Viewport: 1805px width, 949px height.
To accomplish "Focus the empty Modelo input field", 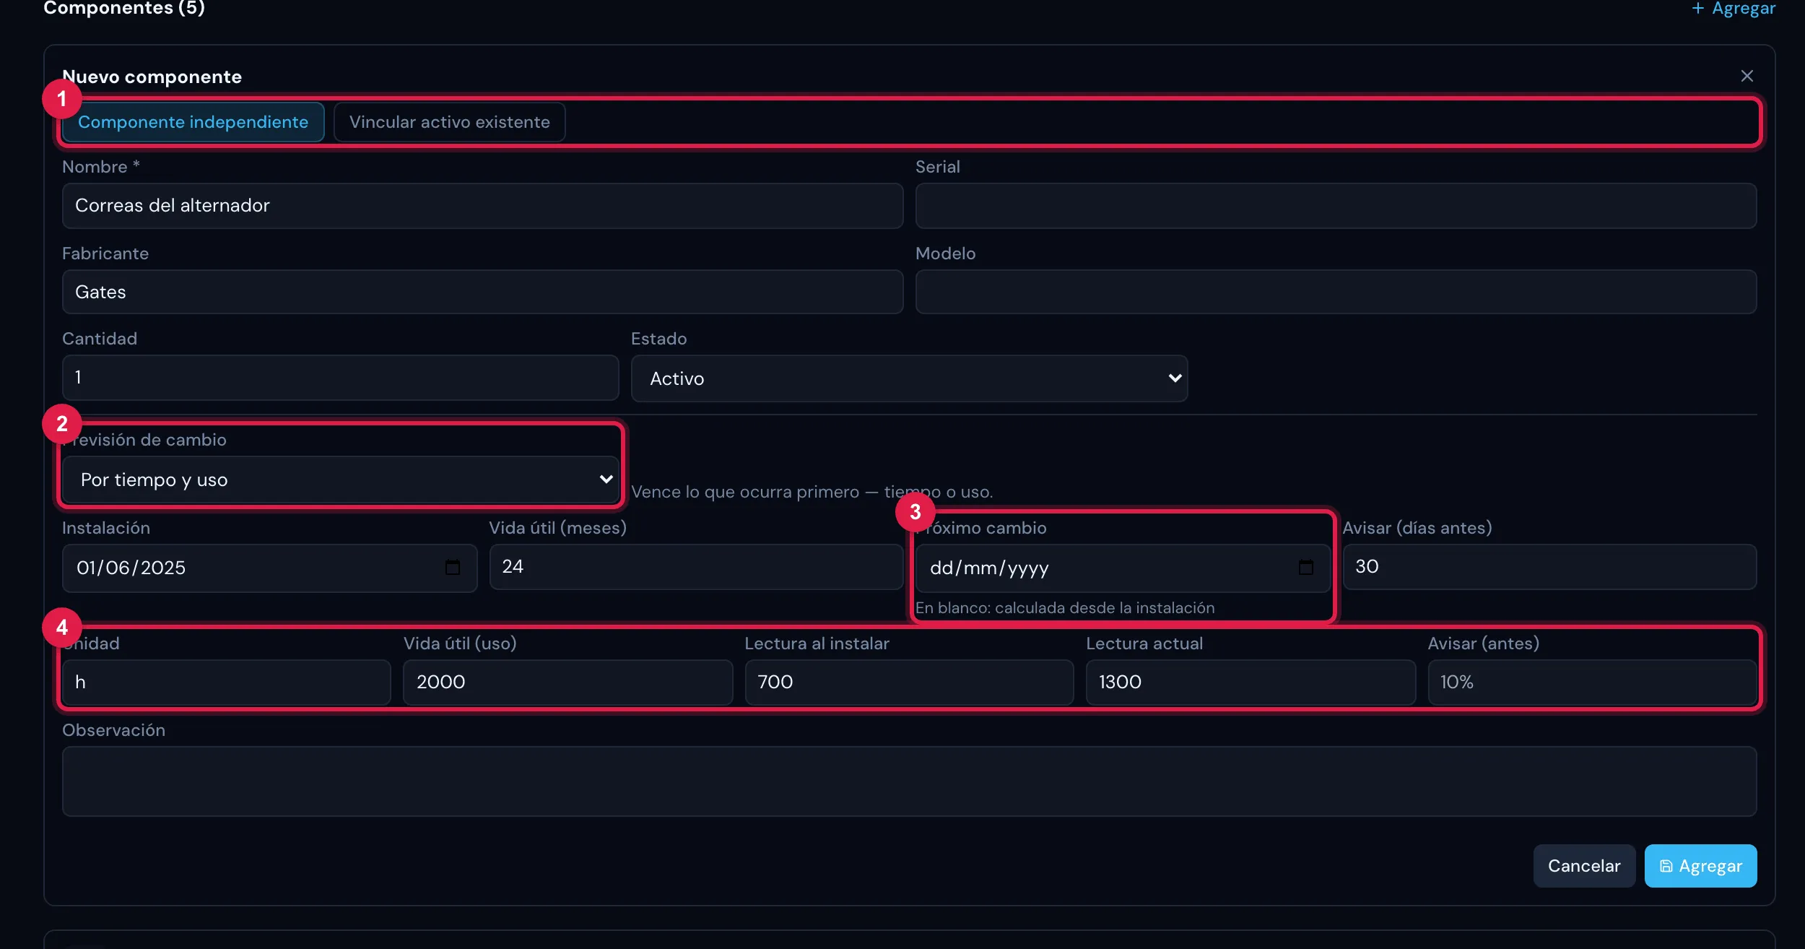I will coord(1336,292).
